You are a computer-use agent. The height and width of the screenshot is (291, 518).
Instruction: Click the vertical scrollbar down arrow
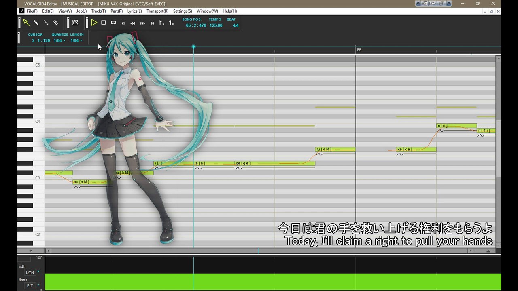point(499,245)
